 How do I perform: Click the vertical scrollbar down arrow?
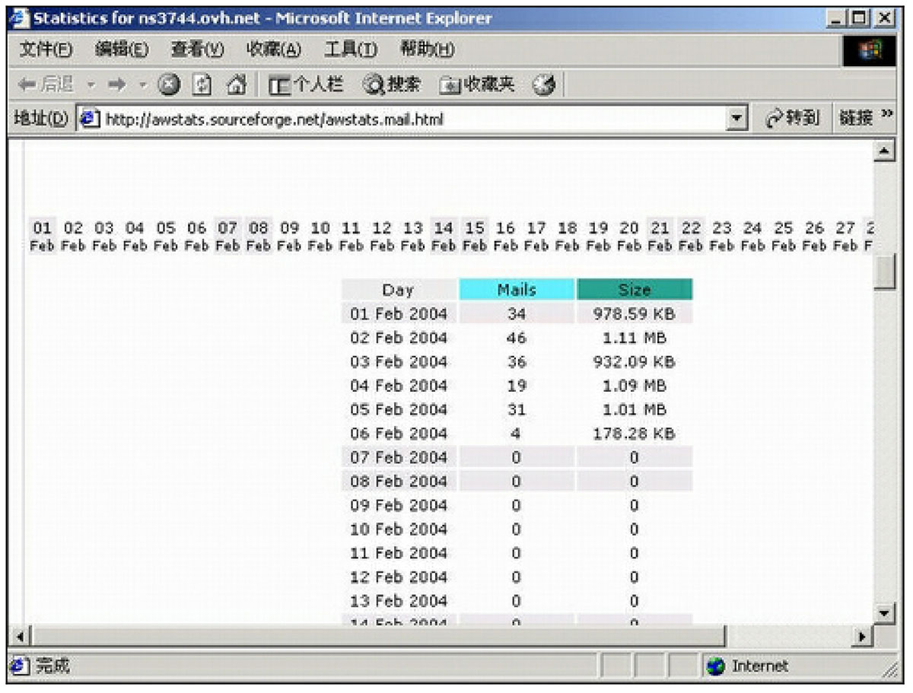(x=884, y=612)
